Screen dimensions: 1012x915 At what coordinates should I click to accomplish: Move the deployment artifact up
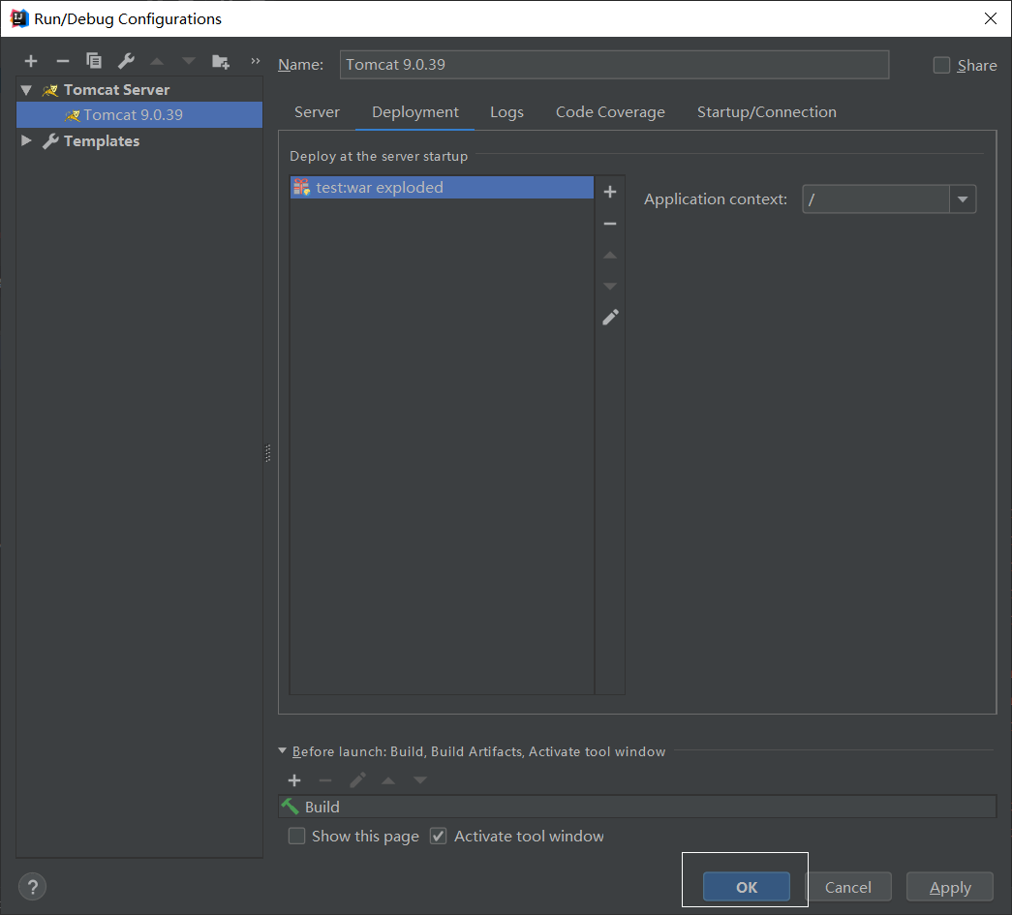tap(610, 256)
